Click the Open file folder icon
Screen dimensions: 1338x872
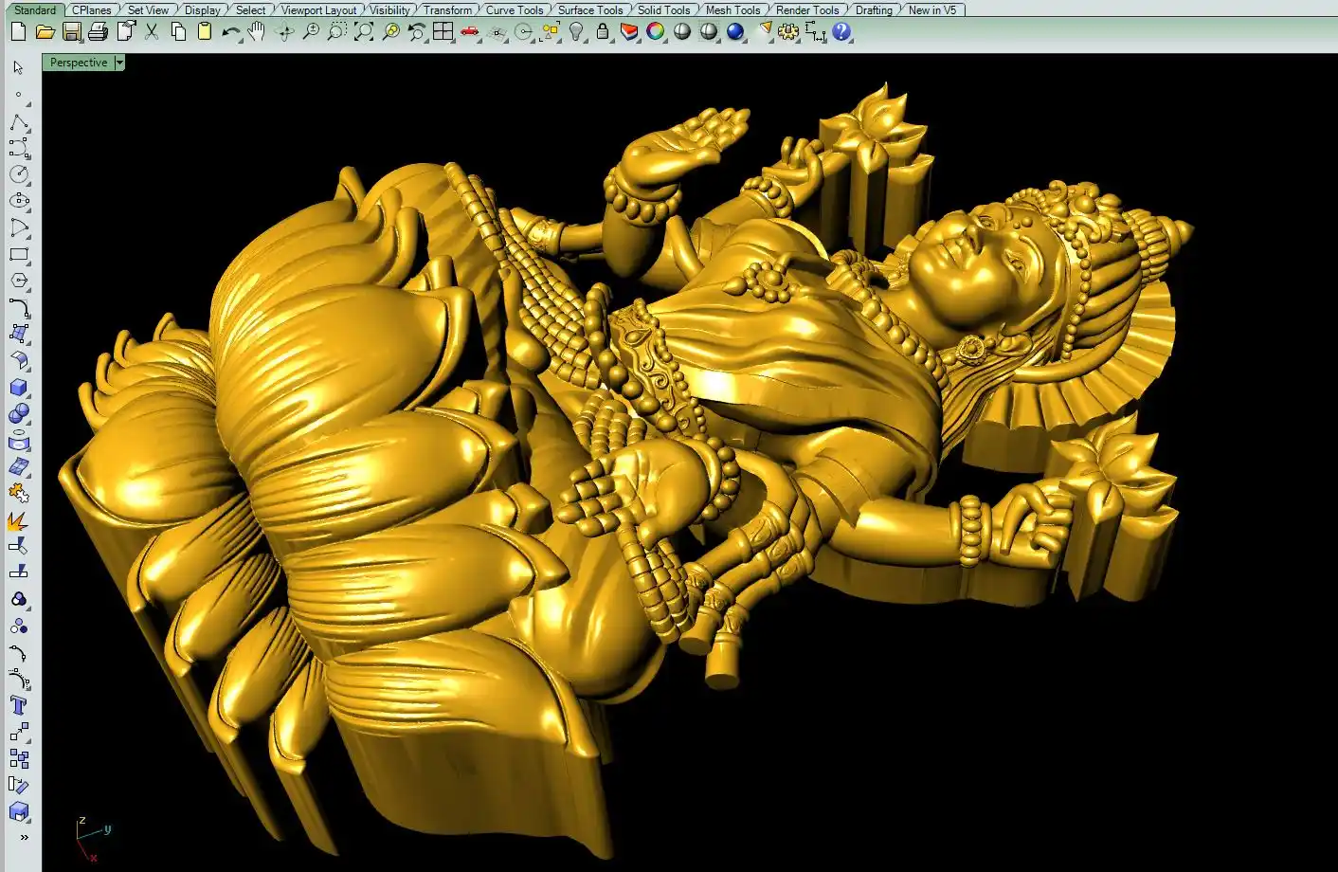(x=45, y=32)
